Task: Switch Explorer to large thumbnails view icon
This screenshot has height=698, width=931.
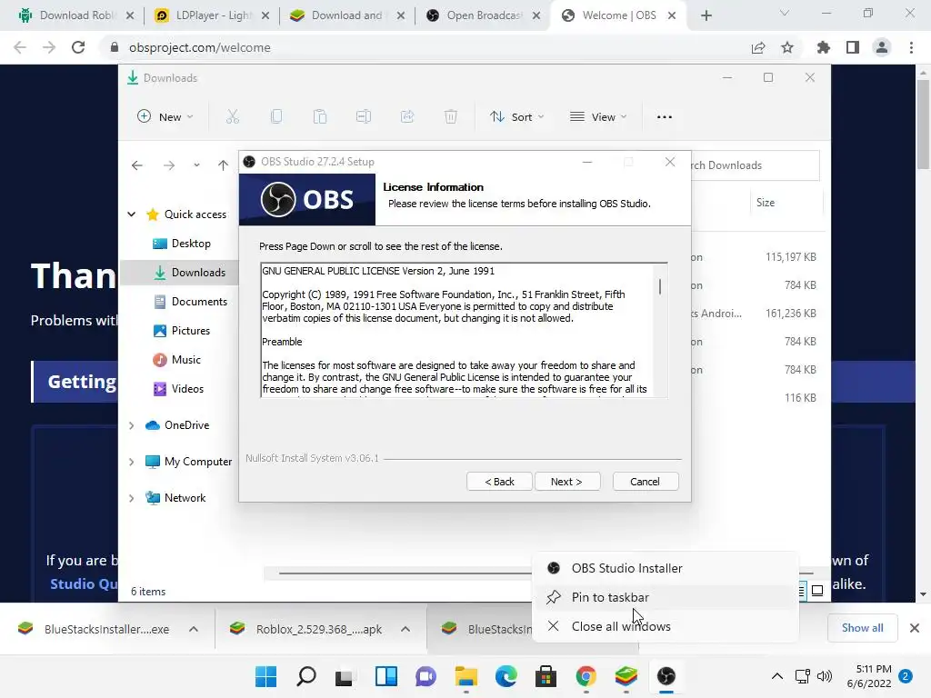Action: click(x=817, y=591)
